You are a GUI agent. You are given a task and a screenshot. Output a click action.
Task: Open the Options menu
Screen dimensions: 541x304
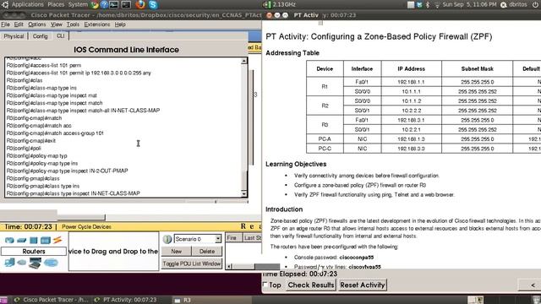[x=37, y=24]
